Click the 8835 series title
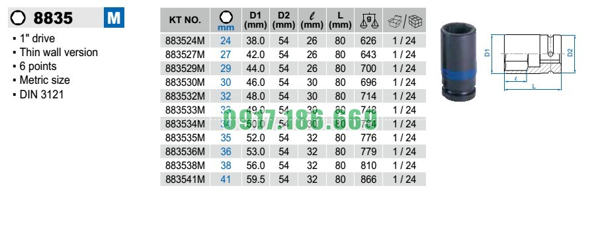The height and width of the screenshot is (239, 600). 53,18
